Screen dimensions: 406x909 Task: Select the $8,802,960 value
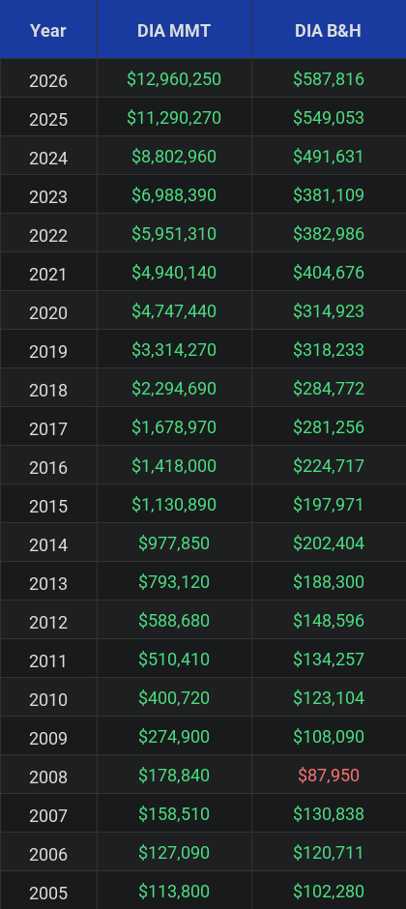click(x=174, y=157)
